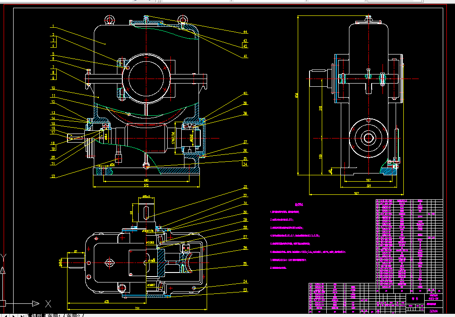This screenshot has width=455, height=317.
Task: Select the 318 vertical dimension
Action: pos(320,108)
